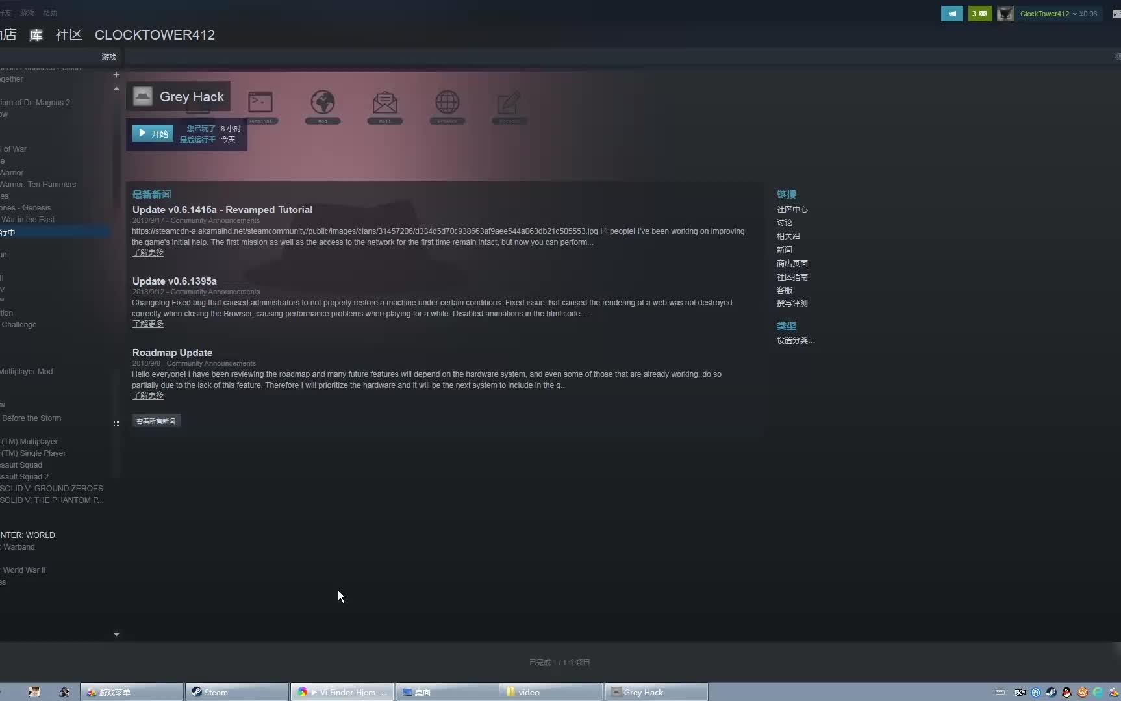This screenshot has height=701, width=1121.
Task: Click 撰写评测 write review link
Action: [792, 303]
